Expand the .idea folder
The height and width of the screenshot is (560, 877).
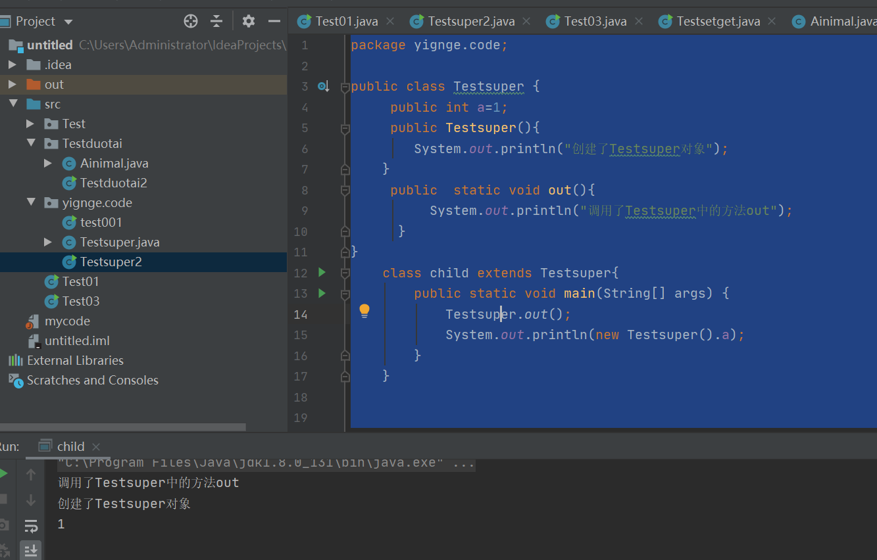tap(12, 64)
